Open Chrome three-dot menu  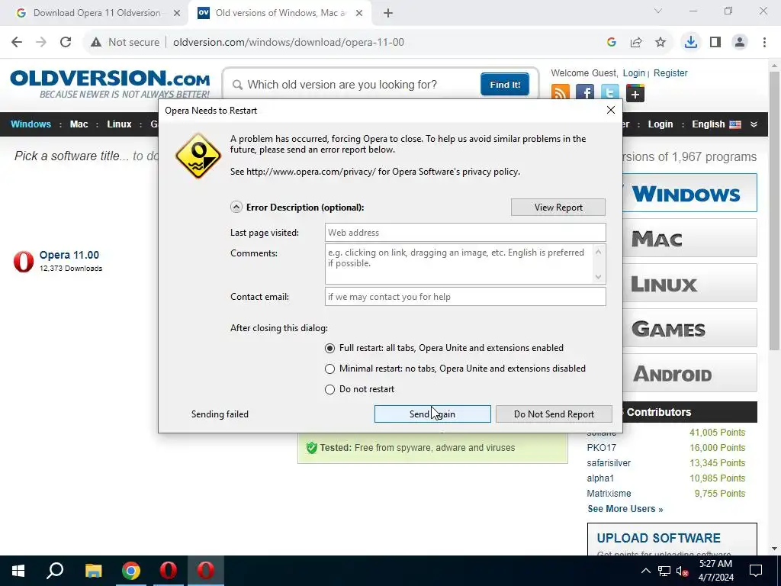click(764, 43)
